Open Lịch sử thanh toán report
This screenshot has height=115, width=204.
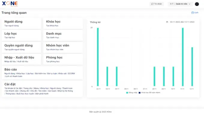14,76
